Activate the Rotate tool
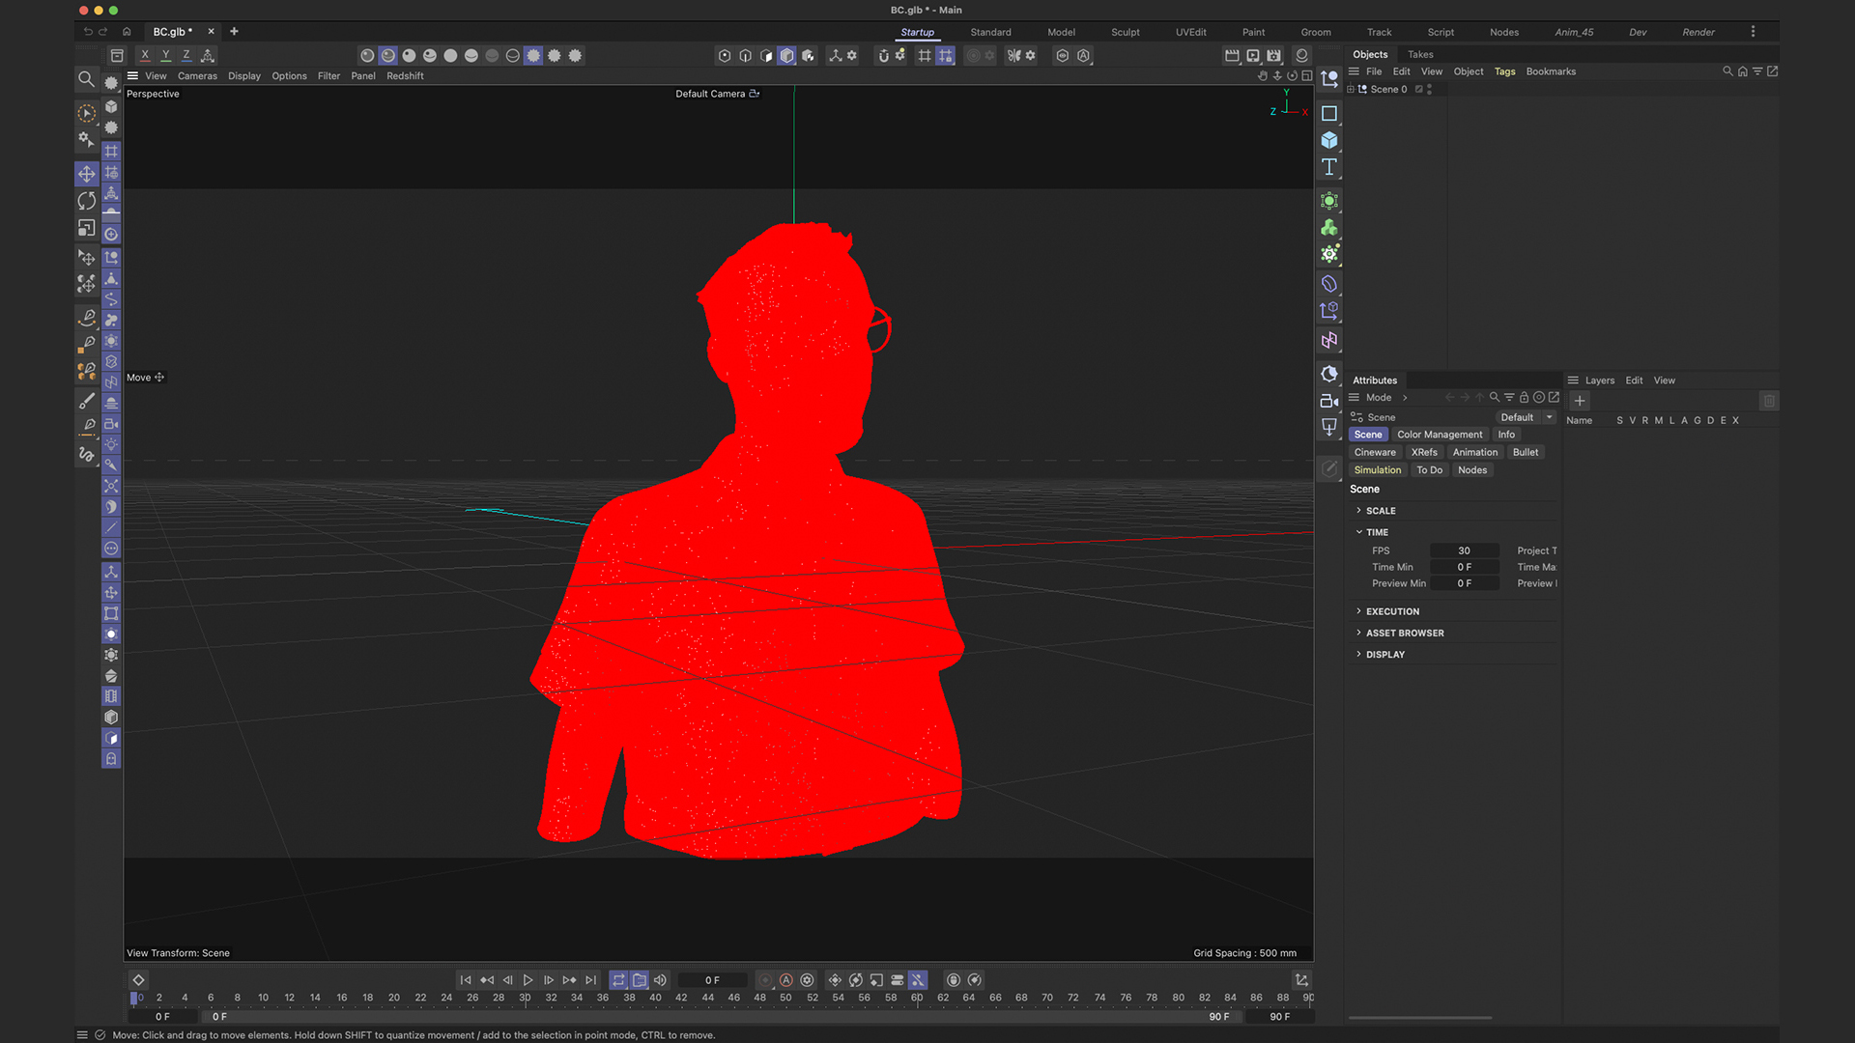 click(86, 201)
